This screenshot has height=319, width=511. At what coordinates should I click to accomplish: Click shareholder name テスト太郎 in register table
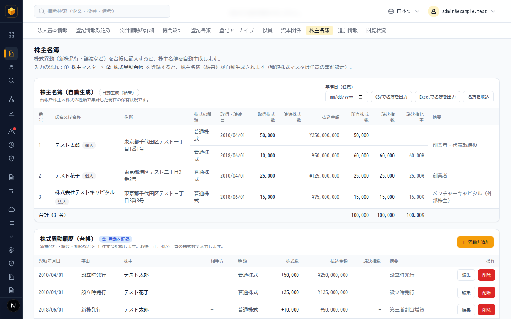pos(67,145)
